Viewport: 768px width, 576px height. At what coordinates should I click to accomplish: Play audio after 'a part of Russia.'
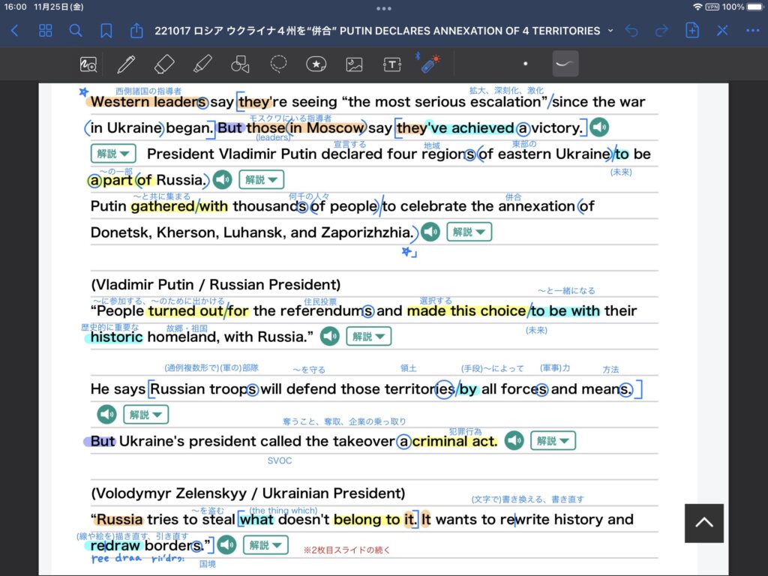(x=222, y=179)
